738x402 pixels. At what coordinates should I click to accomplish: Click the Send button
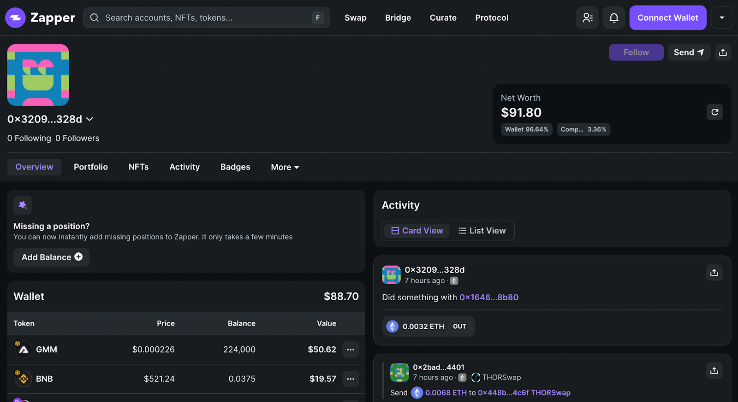(x=689, y=52)
